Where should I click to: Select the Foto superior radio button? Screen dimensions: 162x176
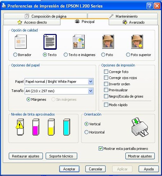coord(128,55)
